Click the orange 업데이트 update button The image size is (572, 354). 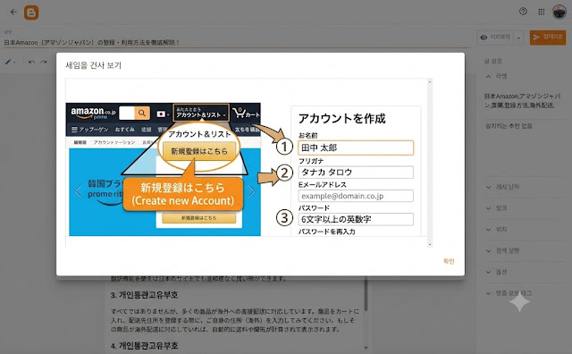[548, 38]
